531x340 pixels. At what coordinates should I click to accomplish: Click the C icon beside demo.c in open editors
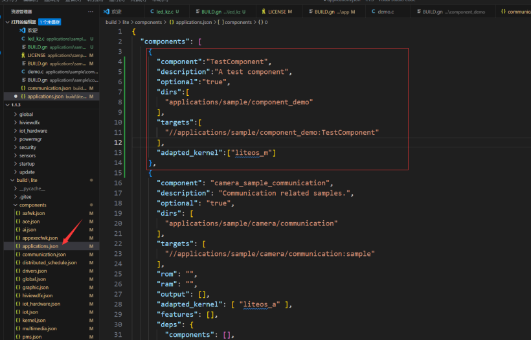(x=23, y=71)
